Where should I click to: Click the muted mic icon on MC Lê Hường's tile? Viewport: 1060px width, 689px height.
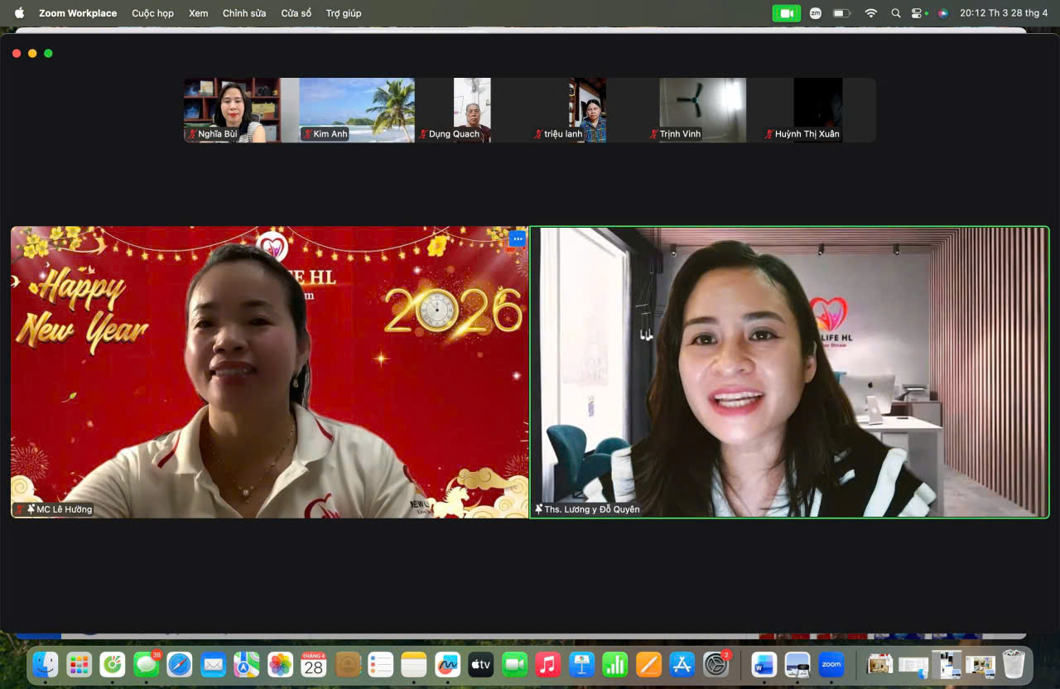pos(20,509)
